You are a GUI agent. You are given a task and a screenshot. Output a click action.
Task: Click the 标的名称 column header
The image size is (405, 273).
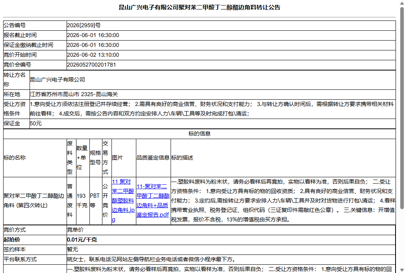[15, 158]
